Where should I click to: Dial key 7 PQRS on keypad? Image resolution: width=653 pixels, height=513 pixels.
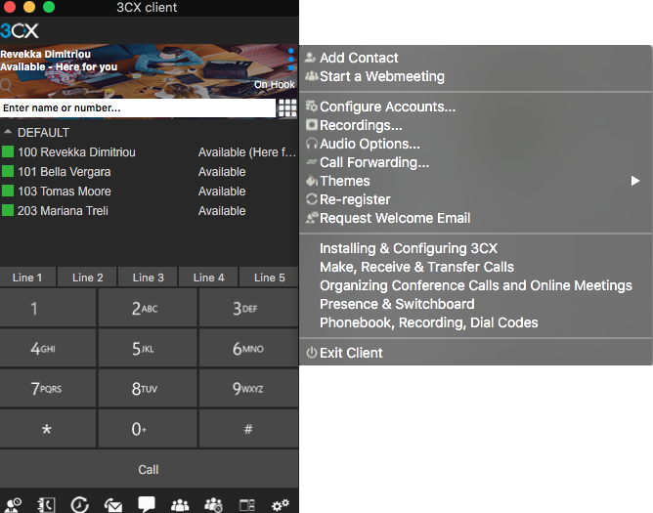48,388
